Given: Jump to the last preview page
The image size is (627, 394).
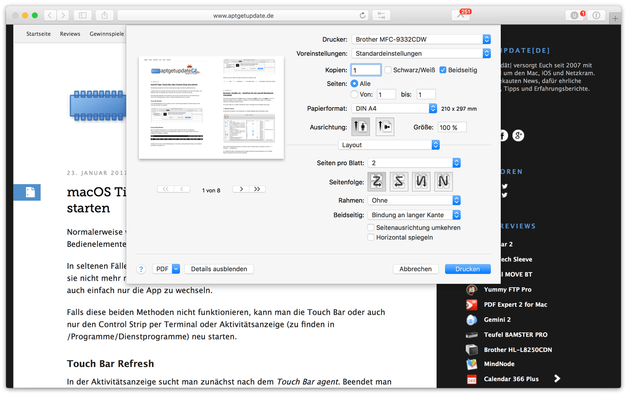Looking at the screenshot, I should (x=257, y=189).
